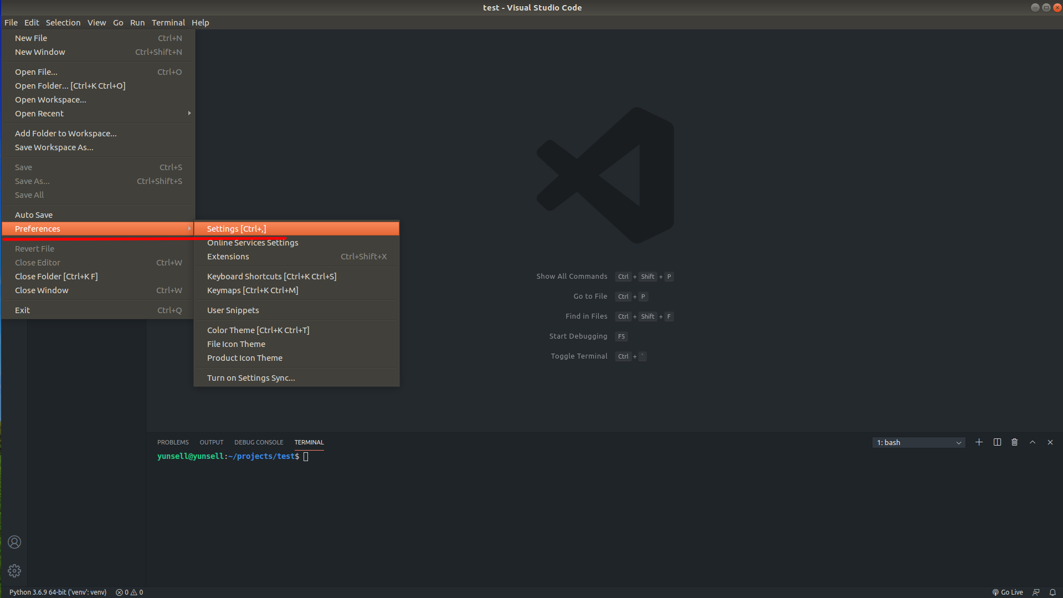Close the terminal panel
Screen dimensions: 1063x598
click(x=1050, y=442)
